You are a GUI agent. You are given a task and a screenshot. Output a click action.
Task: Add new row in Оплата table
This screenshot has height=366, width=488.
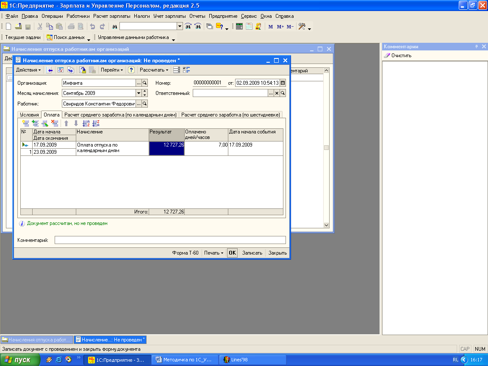coord(25,124)
